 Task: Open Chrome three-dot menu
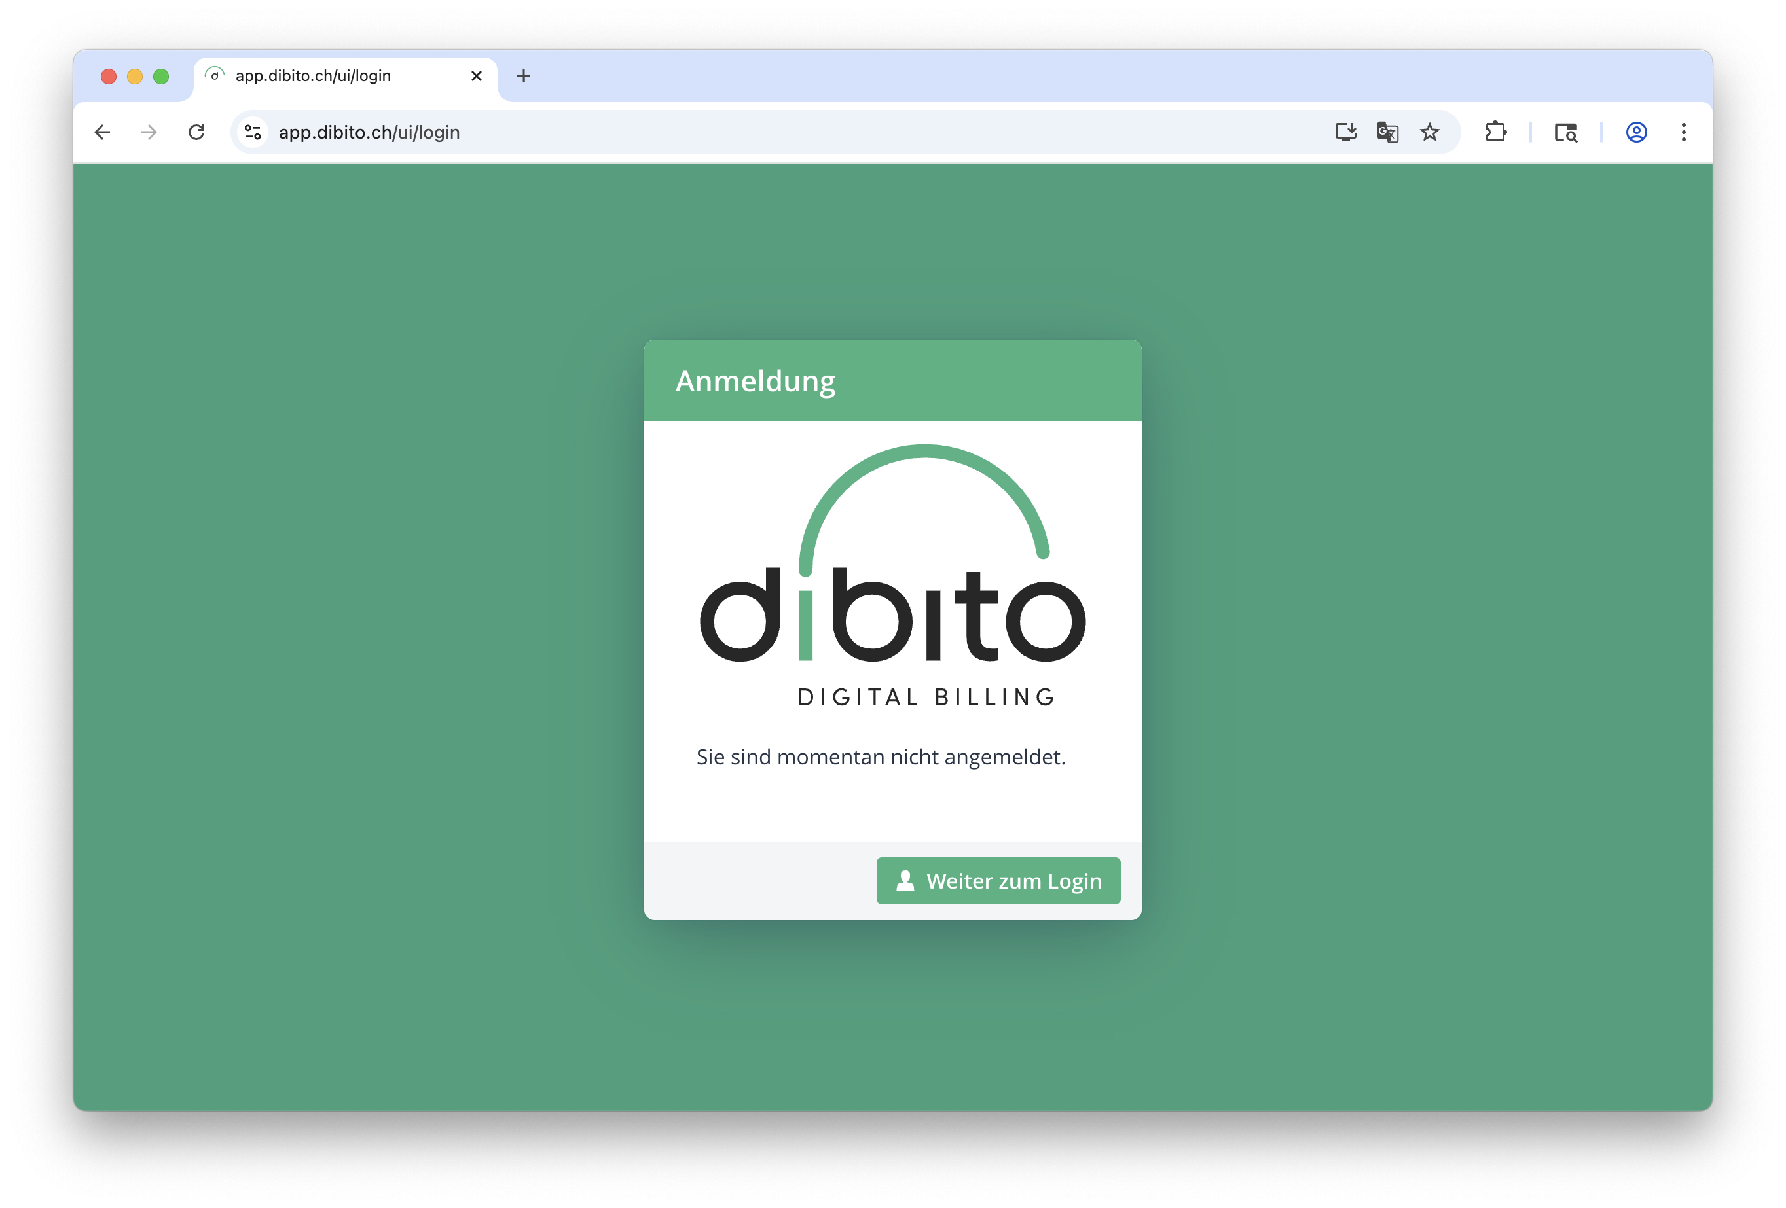pos(1683,132)
